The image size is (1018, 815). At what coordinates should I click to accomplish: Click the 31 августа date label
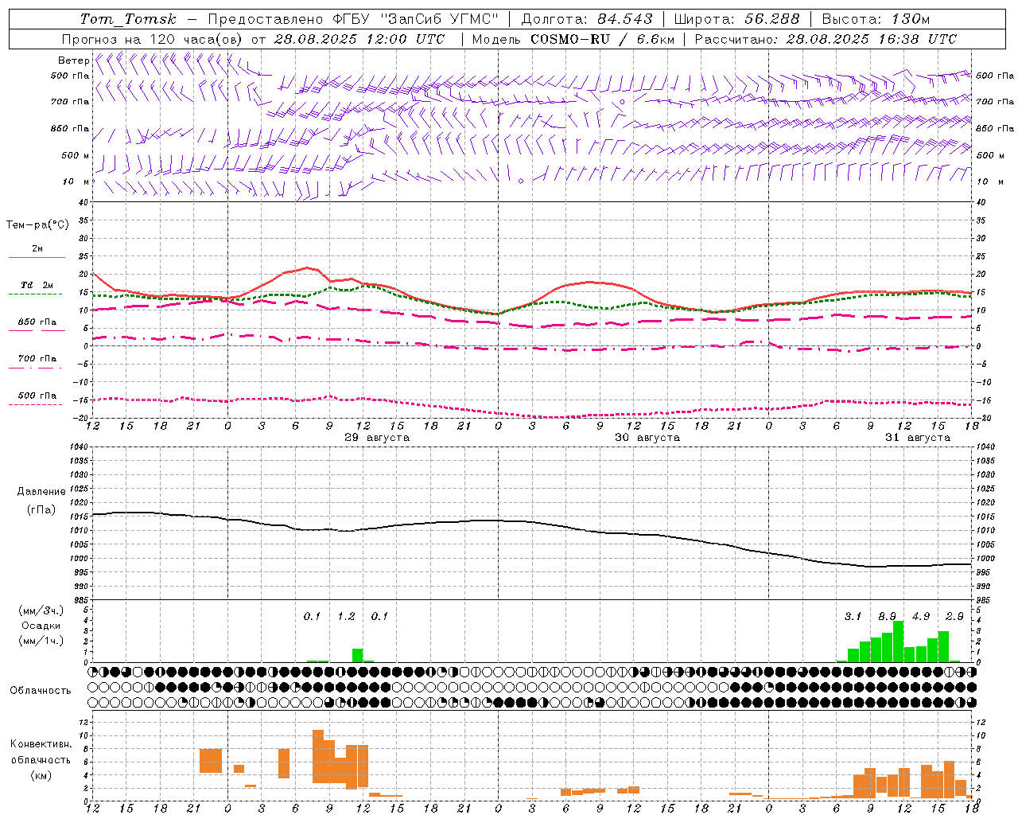point(918,438)
